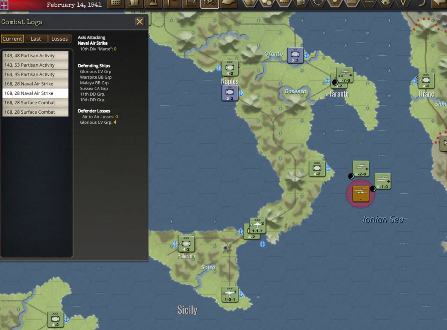447x330 pixels.
Task: Select 143, 53 Partisan Activity log entry
Action: pos(35,65)
